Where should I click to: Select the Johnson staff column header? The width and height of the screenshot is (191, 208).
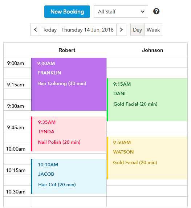[153, 50]
